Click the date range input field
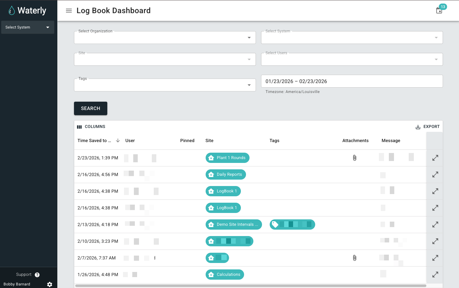 click(352, 81)
